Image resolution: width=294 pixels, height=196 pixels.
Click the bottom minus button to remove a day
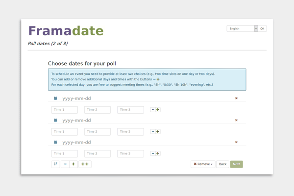[x=65, y=164]
